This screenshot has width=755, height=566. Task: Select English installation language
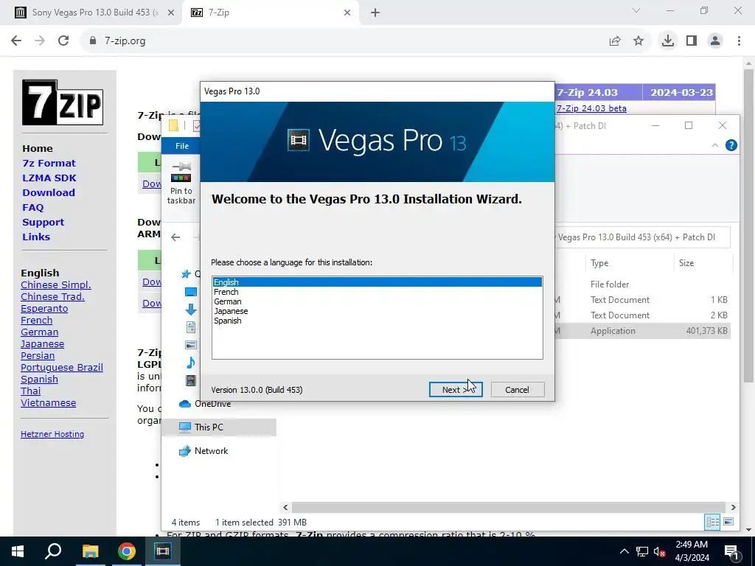[377, 282]
